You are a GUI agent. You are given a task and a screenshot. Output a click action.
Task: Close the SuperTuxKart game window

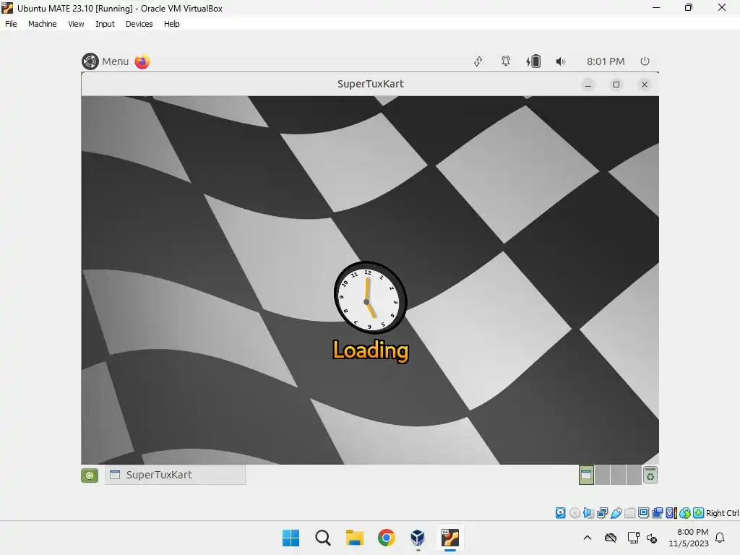645,85
